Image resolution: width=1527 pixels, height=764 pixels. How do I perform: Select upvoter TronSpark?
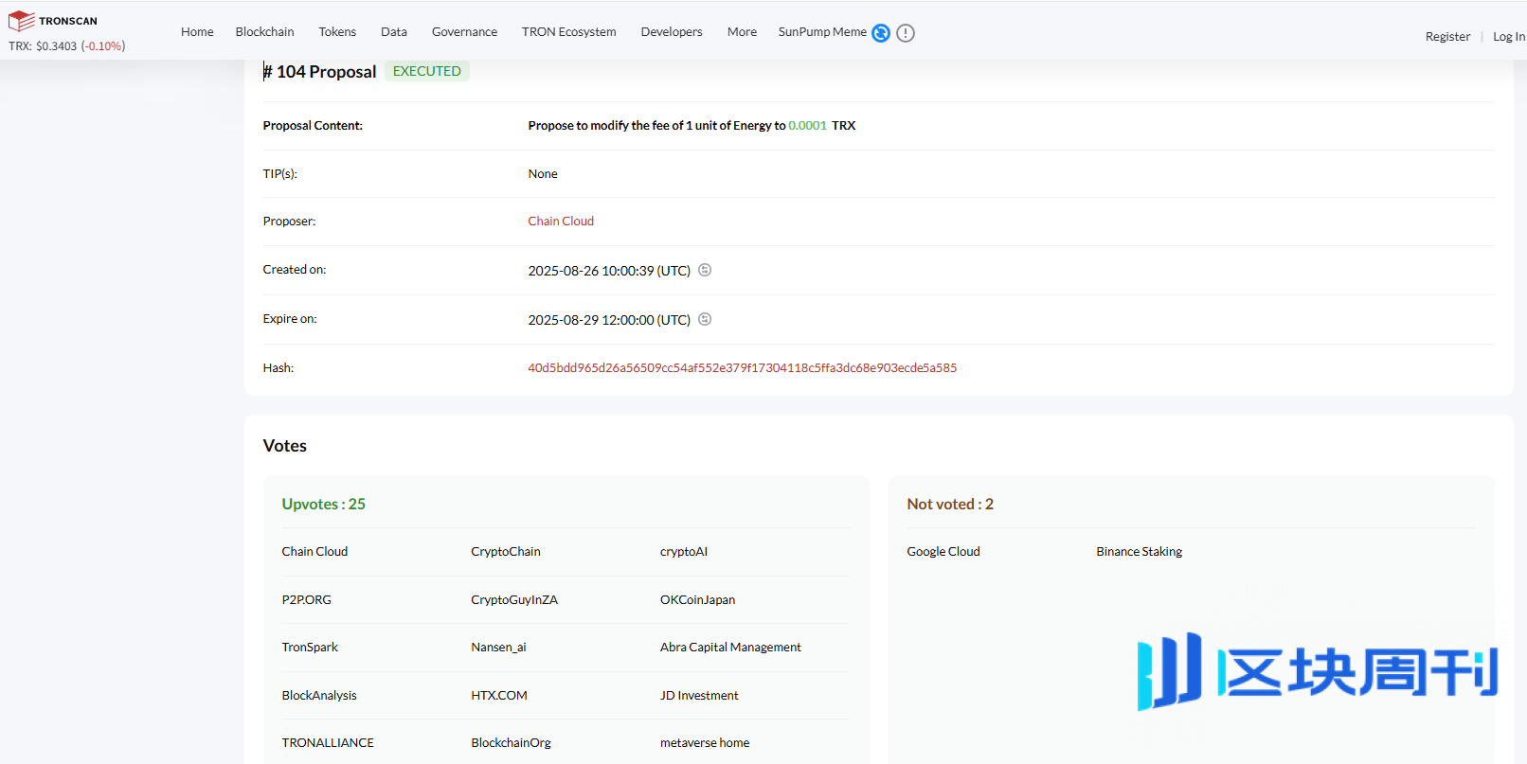click(310, 648)
